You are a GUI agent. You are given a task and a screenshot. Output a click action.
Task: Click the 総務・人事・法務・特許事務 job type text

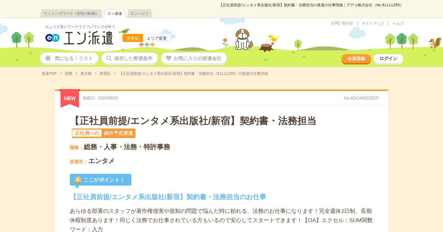click(127, 147)
